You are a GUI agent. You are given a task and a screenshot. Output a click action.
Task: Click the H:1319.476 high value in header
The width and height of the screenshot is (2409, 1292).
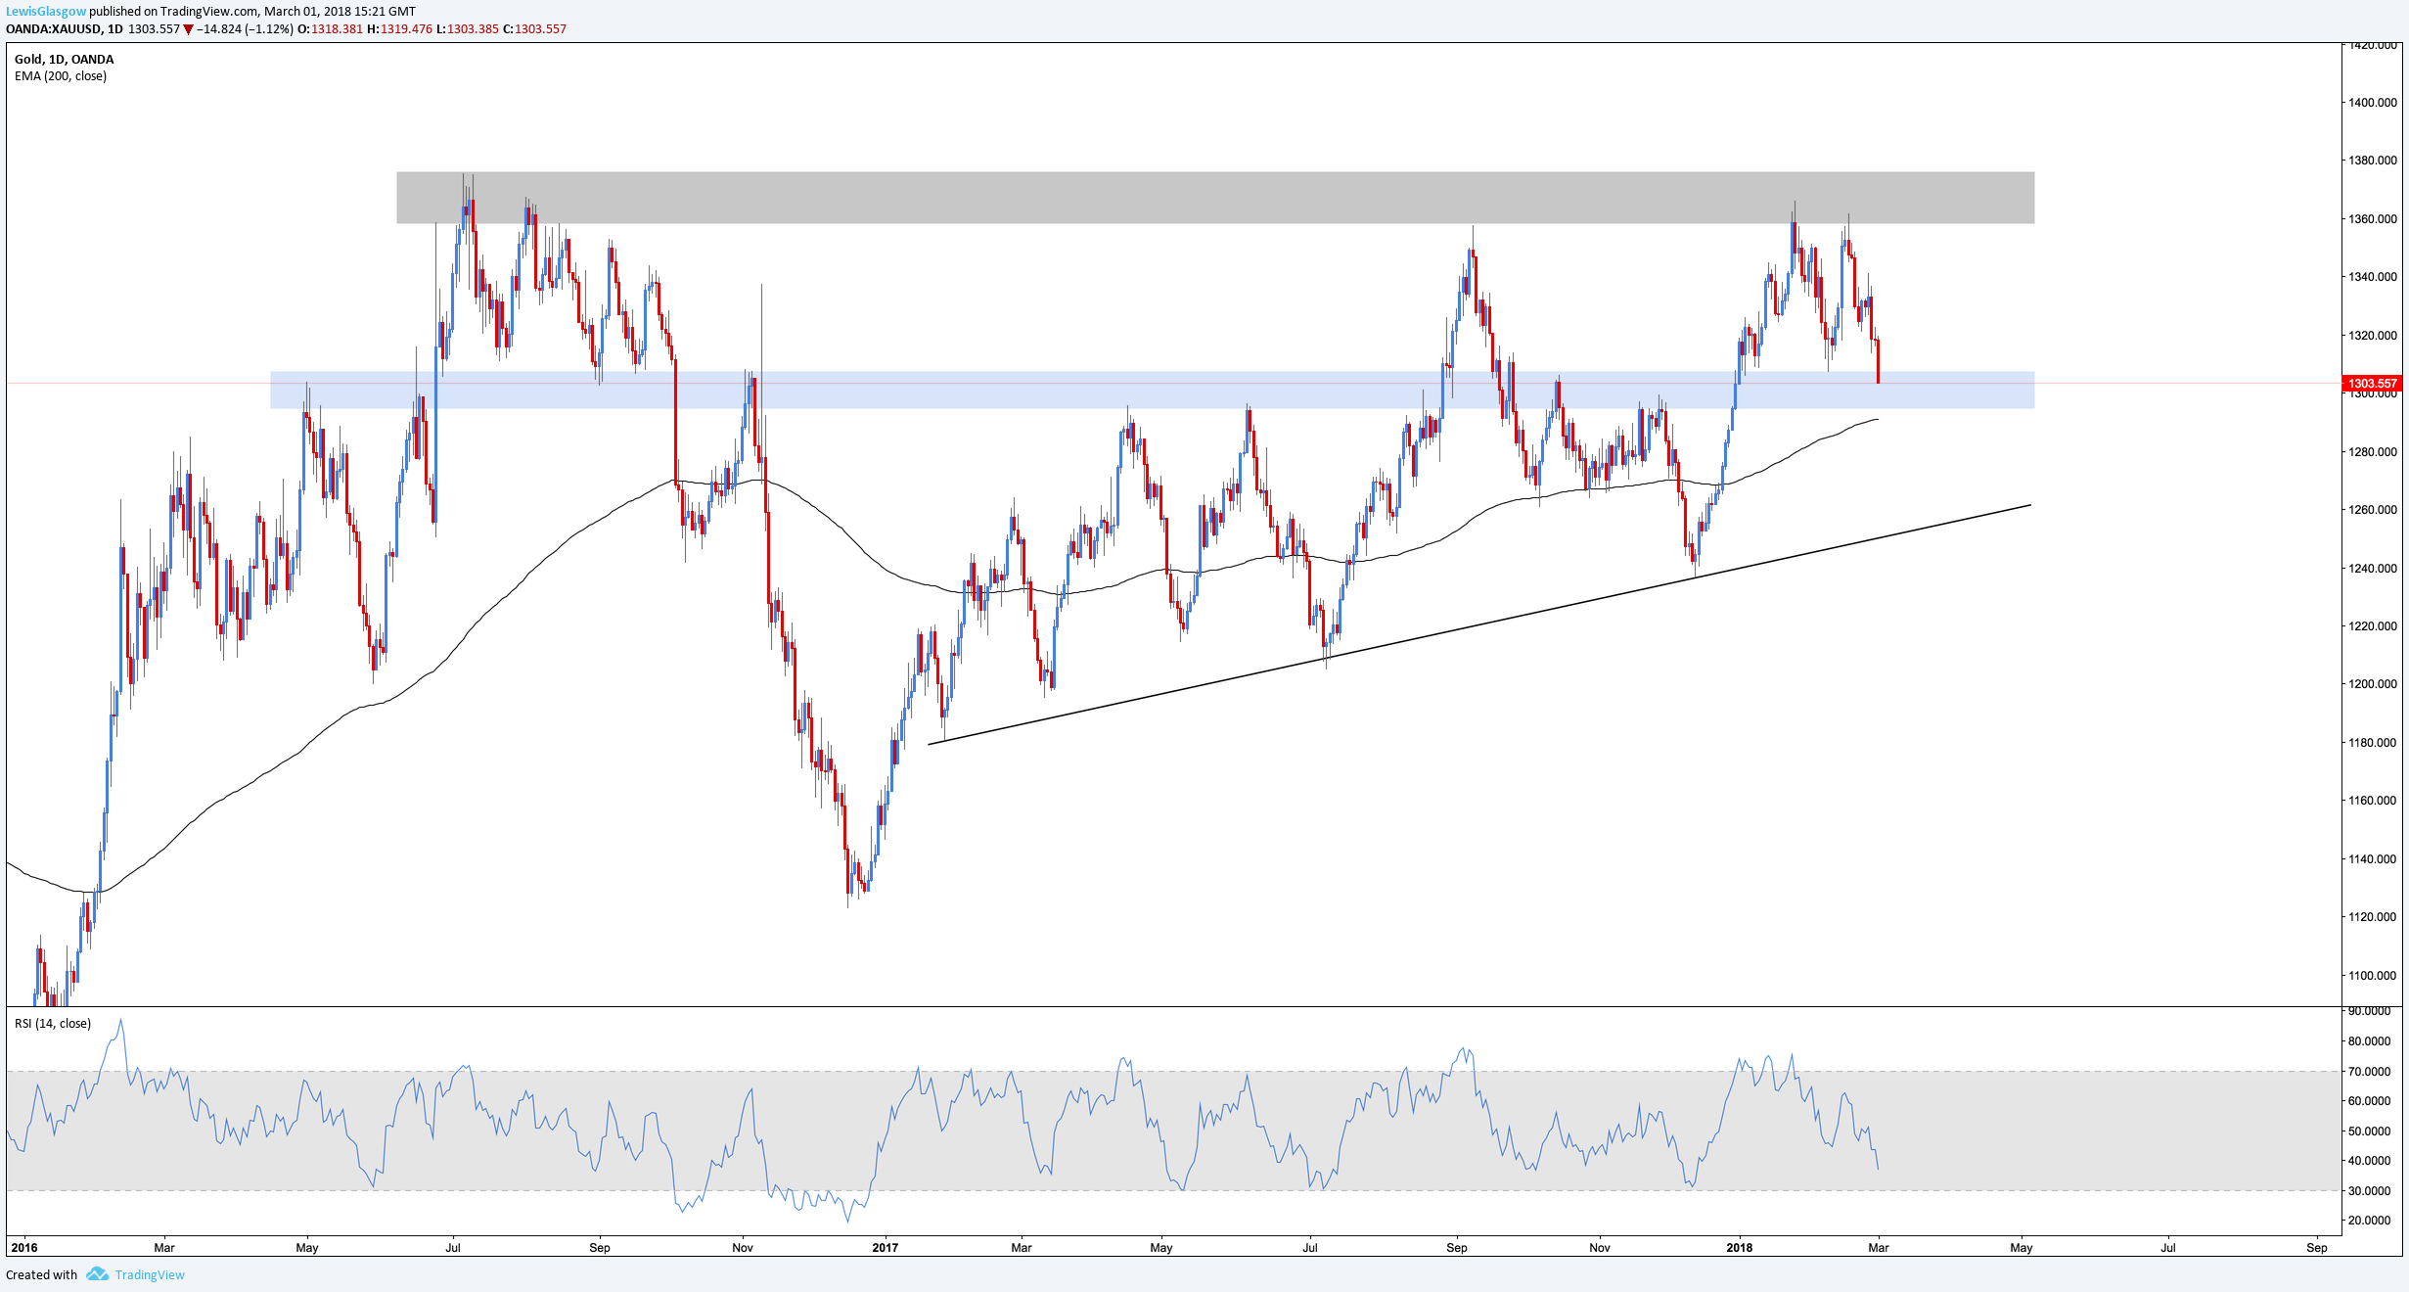click(x=399, y=29)
